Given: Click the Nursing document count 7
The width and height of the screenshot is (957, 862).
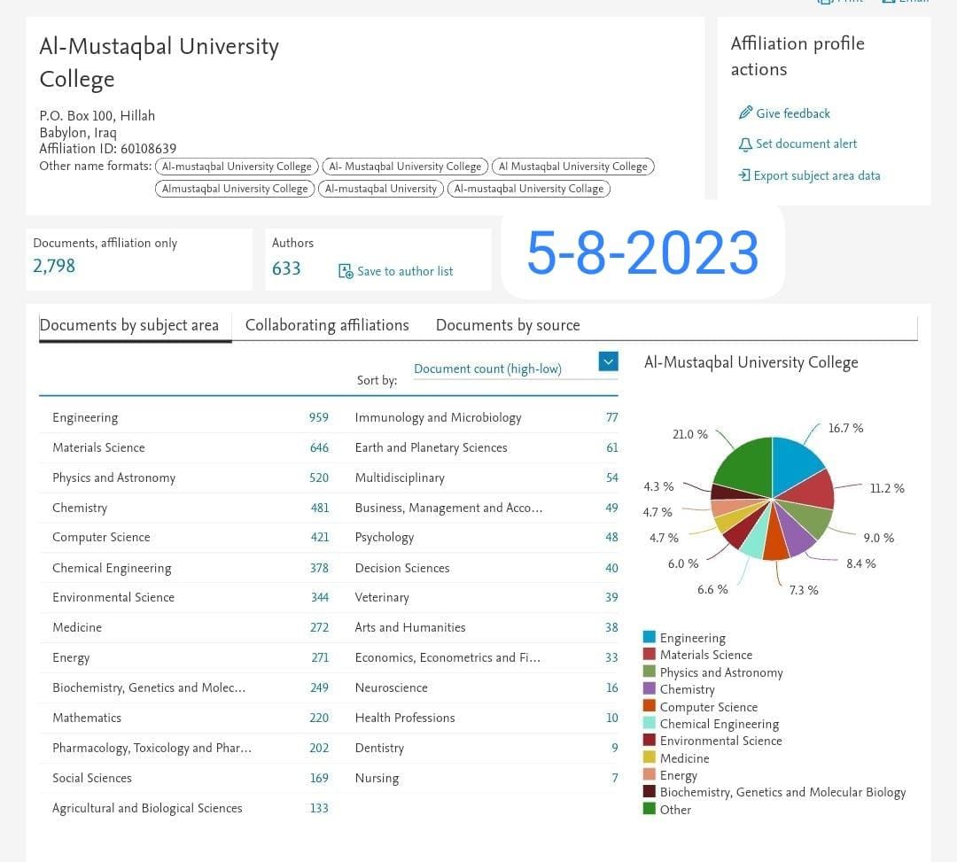Looking at the screenshot, I should pos(615,779).
